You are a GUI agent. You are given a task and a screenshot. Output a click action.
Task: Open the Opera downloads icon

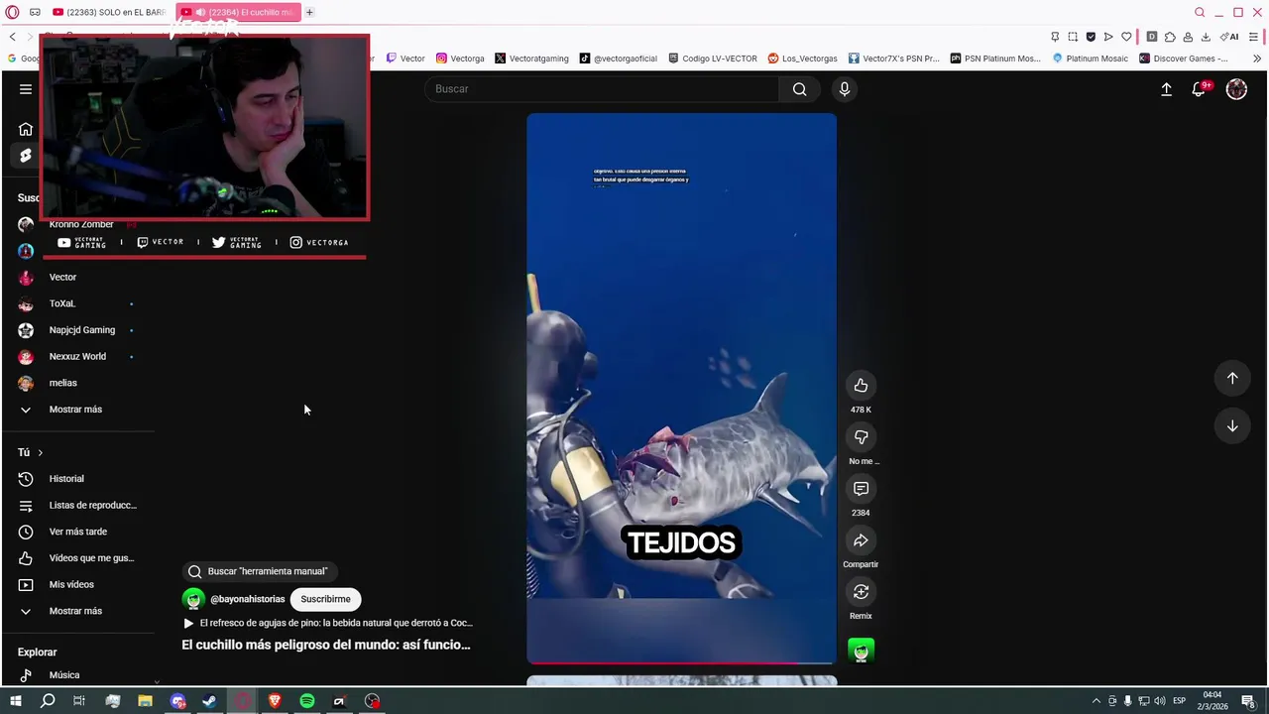click(1206, 37)
